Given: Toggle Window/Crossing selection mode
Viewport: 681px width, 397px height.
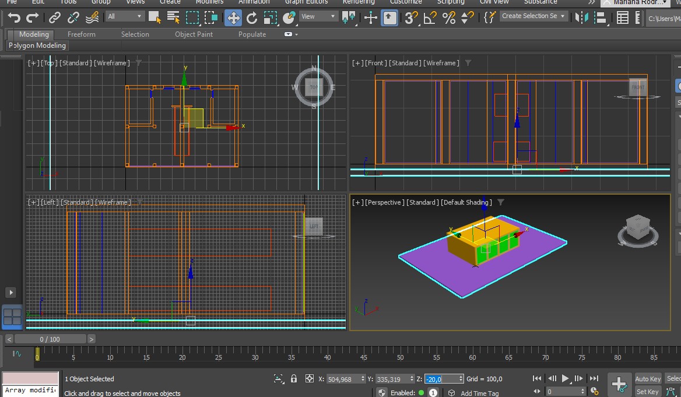Looking at the screenshot, I should pyautogui.click(x=211, y=17).
